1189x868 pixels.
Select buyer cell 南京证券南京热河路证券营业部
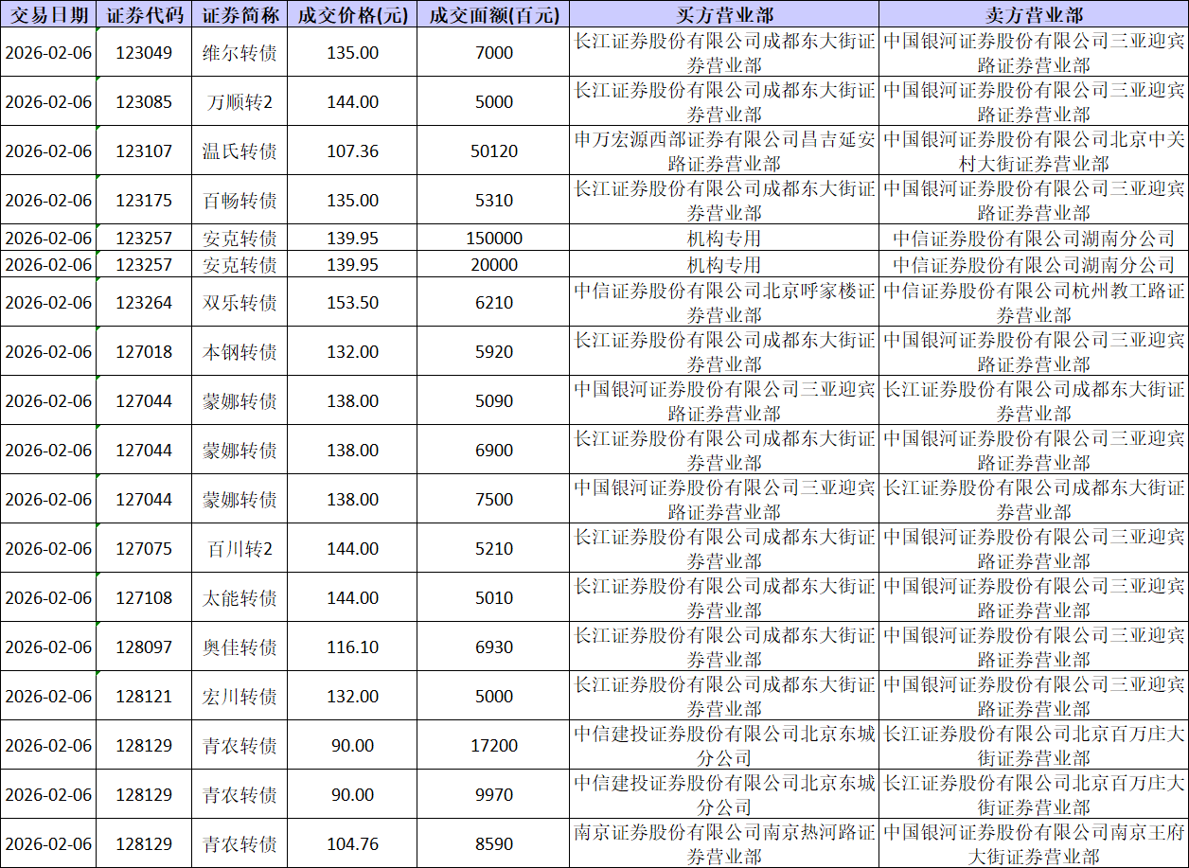tap(725, 844)
